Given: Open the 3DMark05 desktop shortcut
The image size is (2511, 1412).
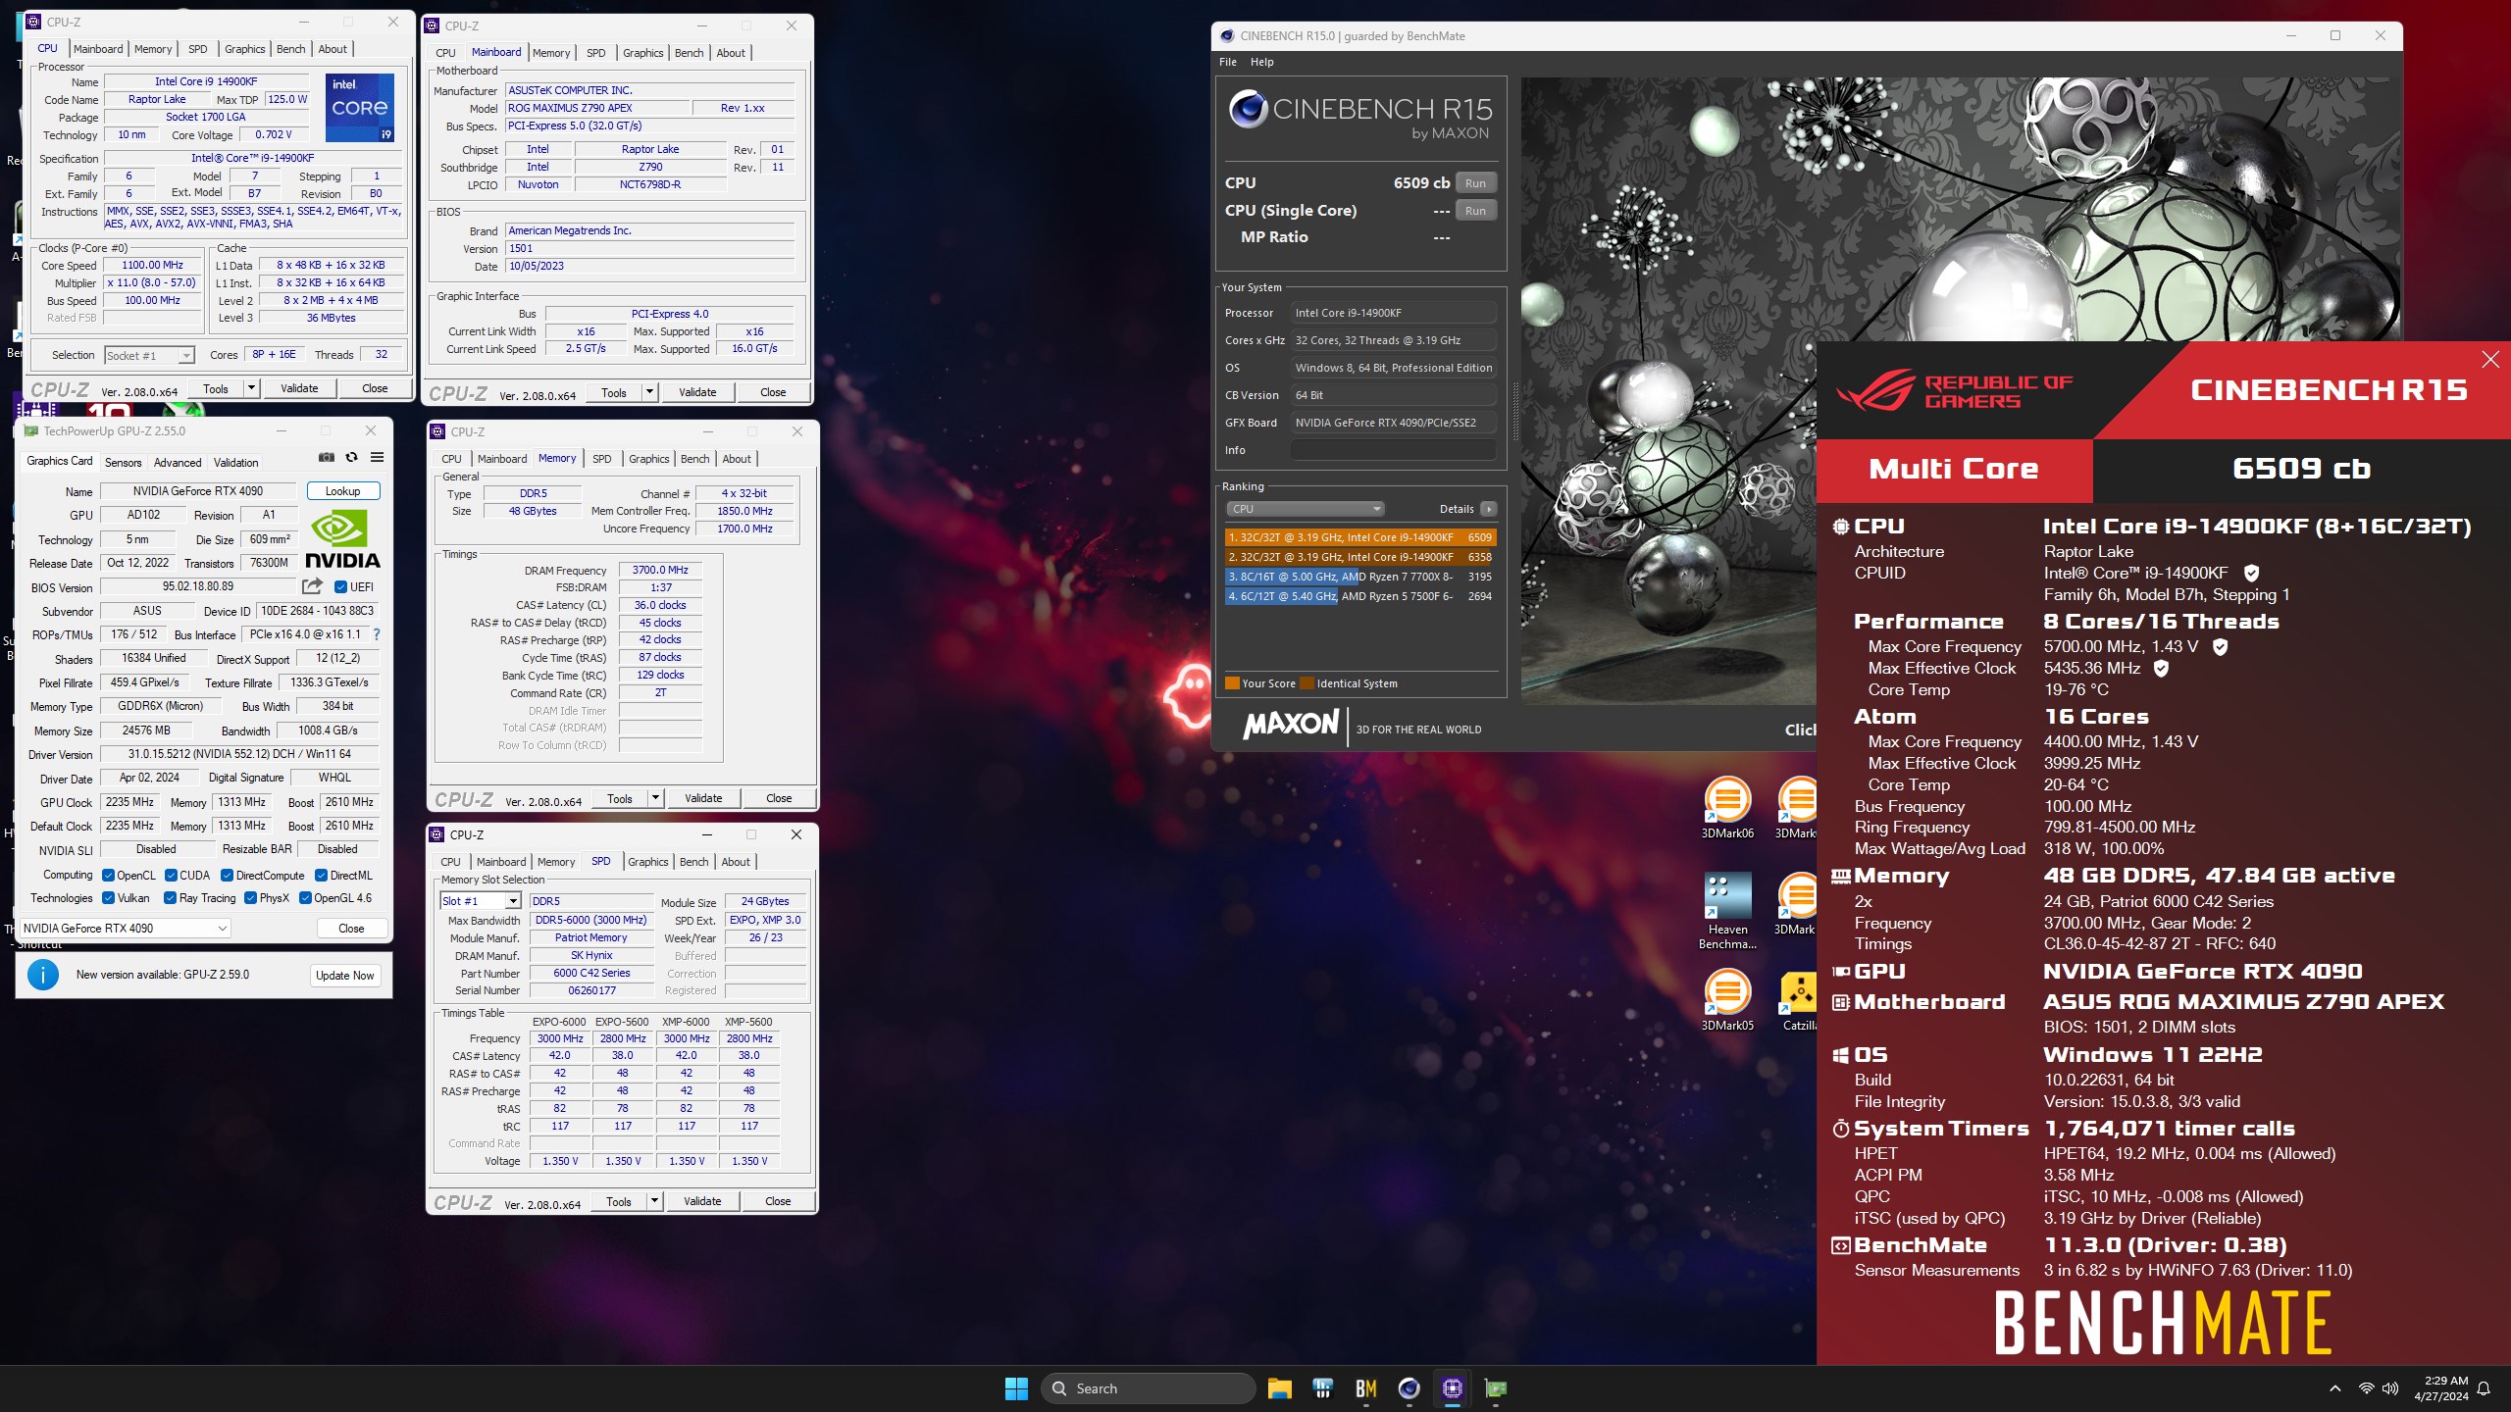Looking at the screenshot, I should tap(1727, 1000).
